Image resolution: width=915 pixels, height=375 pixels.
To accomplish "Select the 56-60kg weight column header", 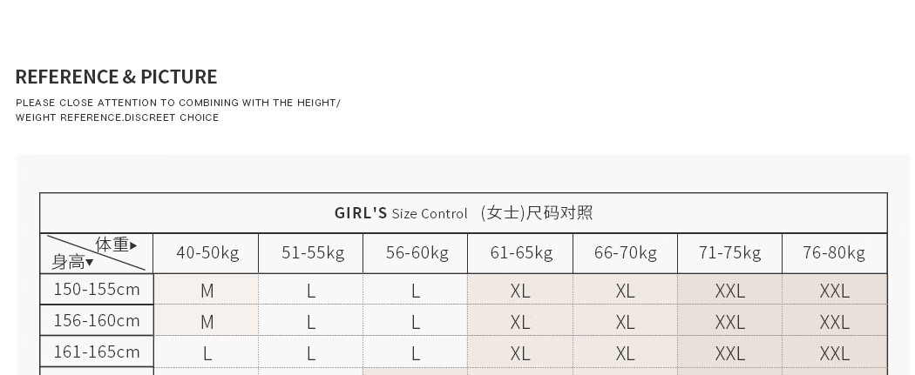I will click(417, 253).
